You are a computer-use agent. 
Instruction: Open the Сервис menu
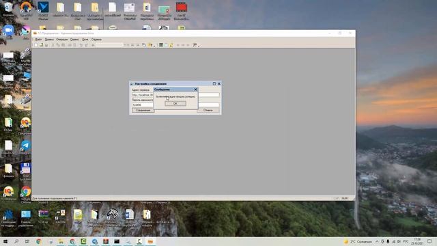pyautogui.click(x=74, y=40)
